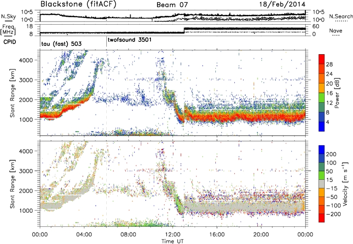This screenshot has height=244, width=353.
Task: Click the "16" tick on Power colorbar
Action: 329,93
